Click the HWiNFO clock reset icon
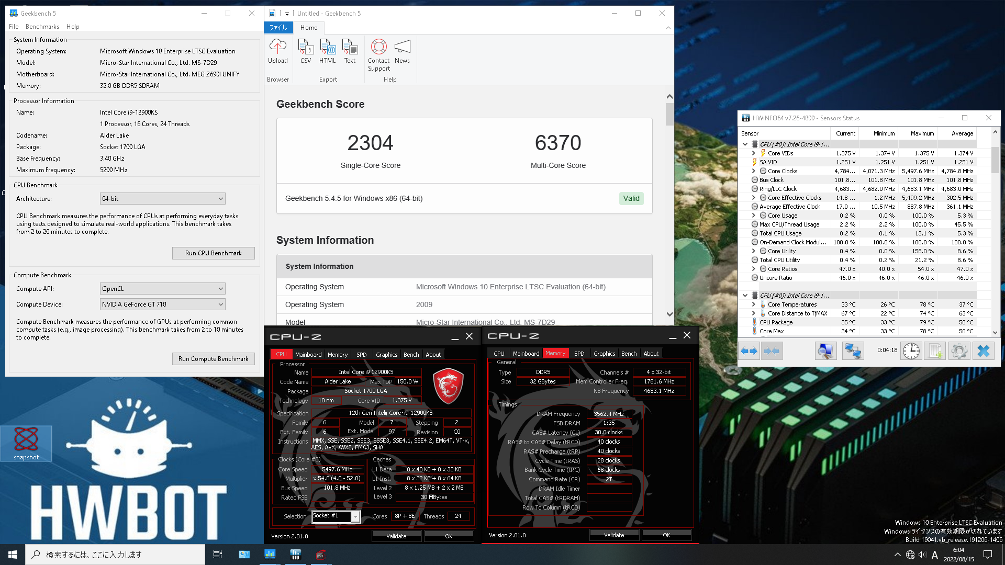This screenshot has width=1005, height=565. (x=911, y=351)
